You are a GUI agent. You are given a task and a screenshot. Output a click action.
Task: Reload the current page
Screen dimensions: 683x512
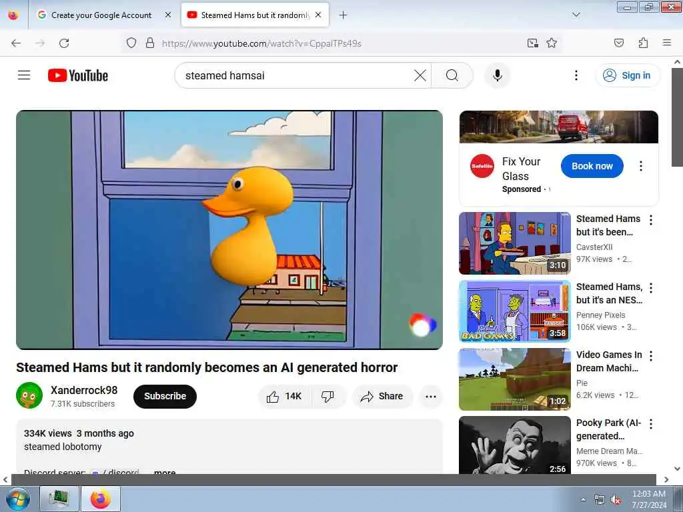tap(64, 43)
